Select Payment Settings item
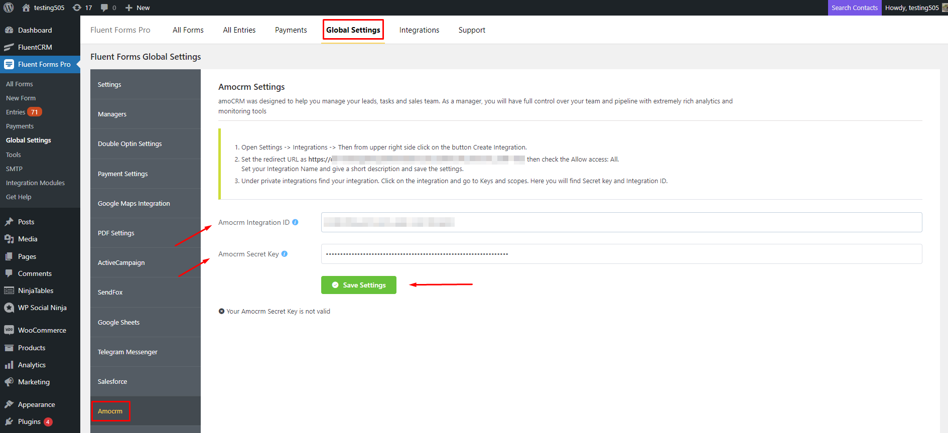The height and width of the screenshot is (433, 948). pyautogui.click(x=146, y=174)
